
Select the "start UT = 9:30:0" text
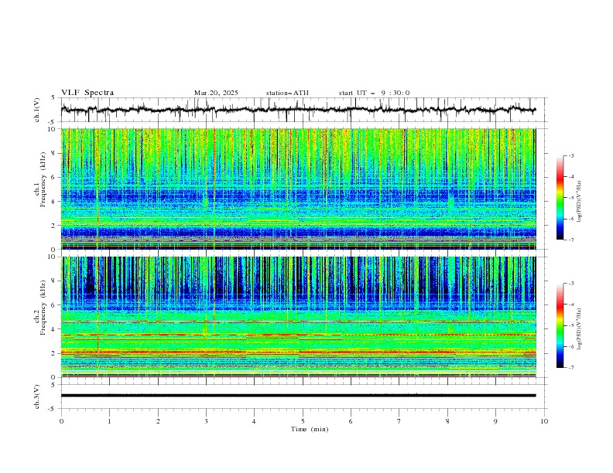click(374, 93)
